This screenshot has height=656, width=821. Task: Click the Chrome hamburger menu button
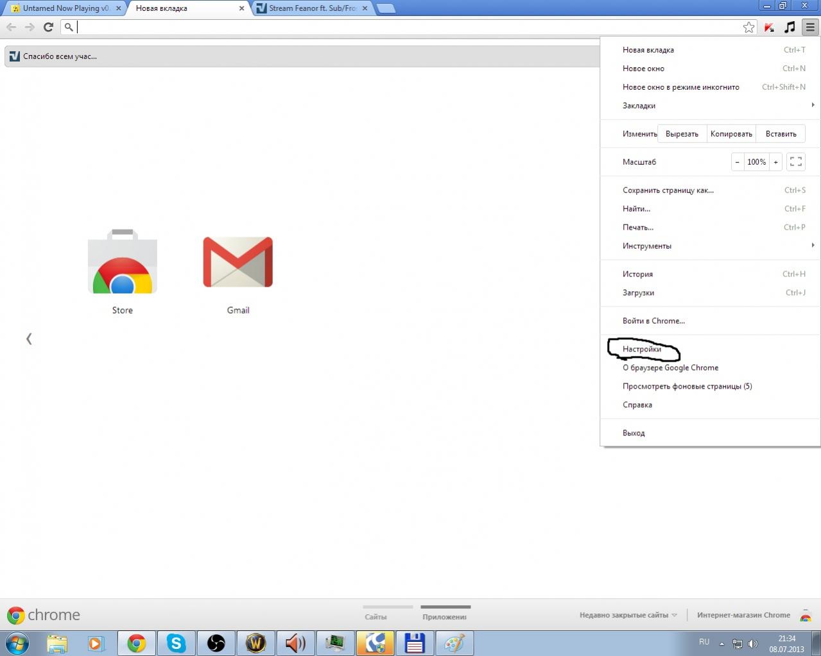(x=810, y=27)
